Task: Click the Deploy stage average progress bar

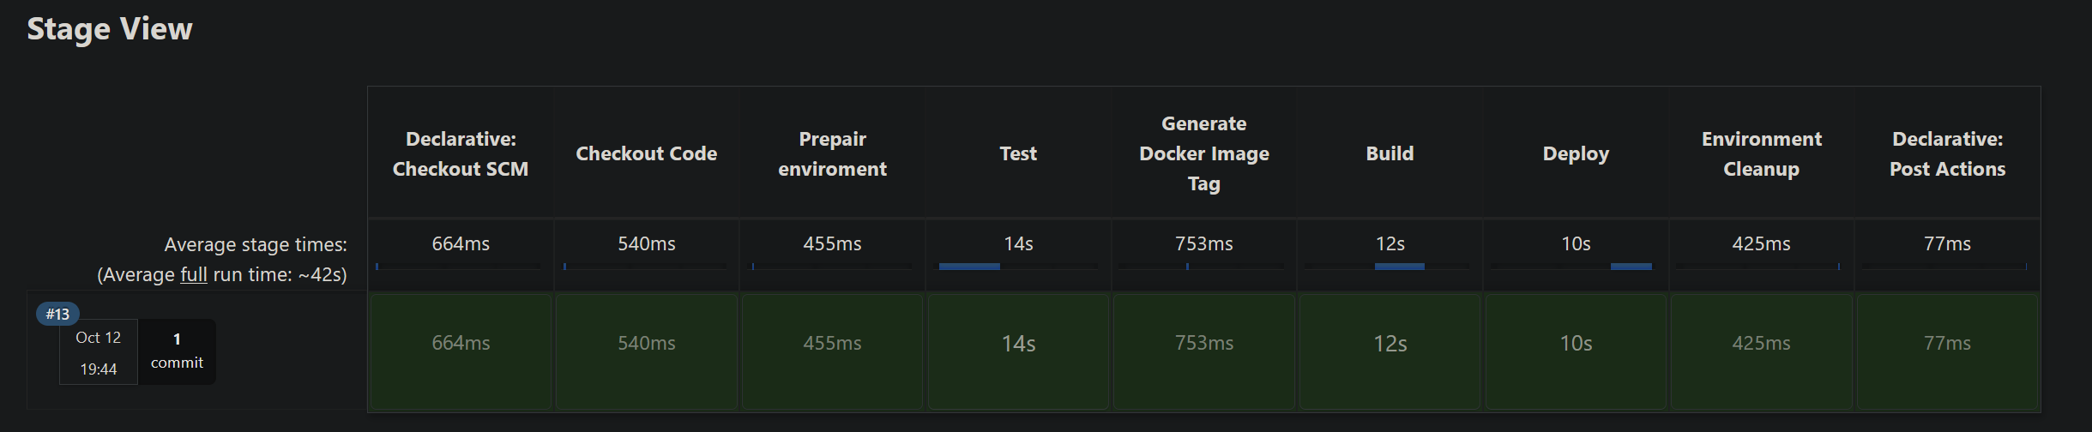Action: click(x=1631, y=267)
